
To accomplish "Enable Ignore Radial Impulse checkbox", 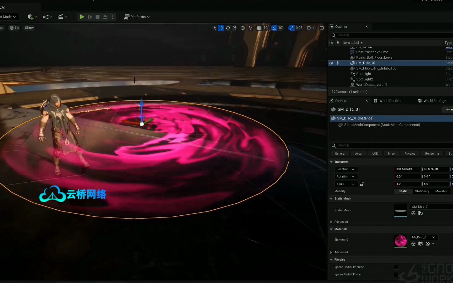I will coord(396,267).
